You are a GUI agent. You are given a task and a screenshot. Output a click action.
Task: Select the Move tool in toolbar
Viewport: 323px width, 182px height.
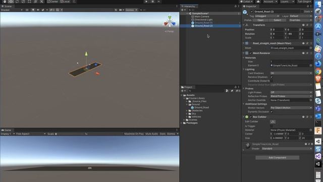(x=11, y=2)
